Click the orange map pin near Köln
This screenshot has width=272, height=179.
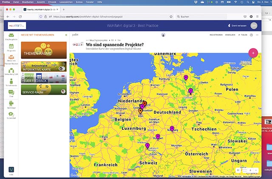coord(140,111)
